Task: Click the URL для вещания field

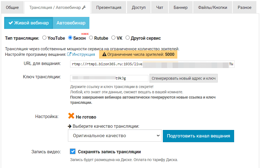Action: click(x=152, y=64)
